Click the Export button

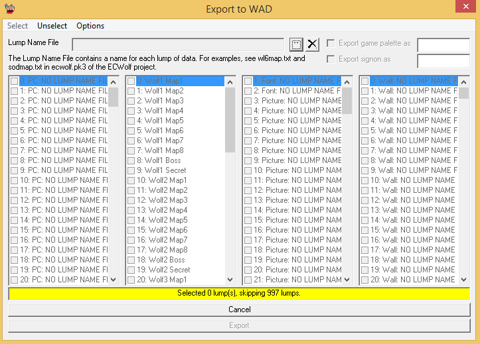click(240, 325)
